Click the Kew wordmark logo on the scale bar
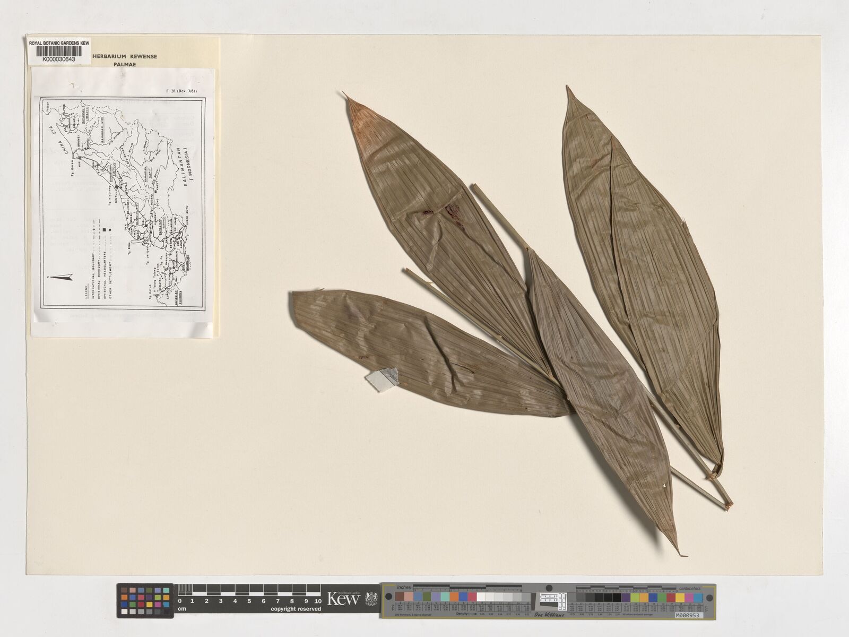Image resolution: width=849 pixels, height=637 pixels. [344, 599]
